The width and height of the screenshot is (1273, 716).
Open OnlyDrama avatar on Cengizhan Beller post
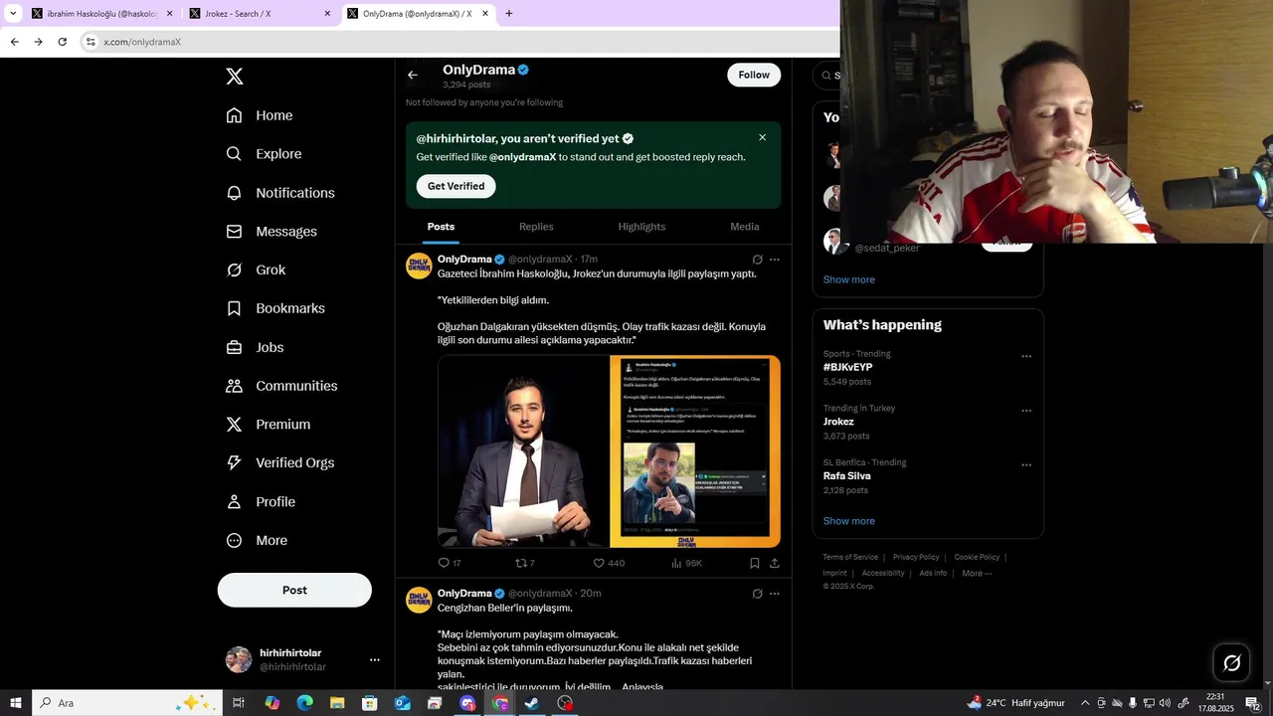[419, 600]
